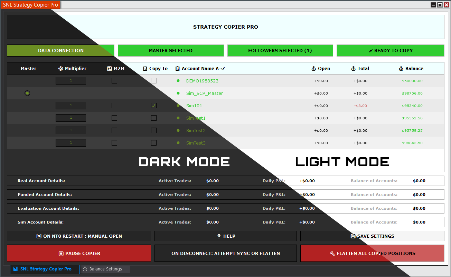This screenshot has width=451, height=277.
Task: Click the floppy disk icon on Save Settings
Action: coord(353,236)
